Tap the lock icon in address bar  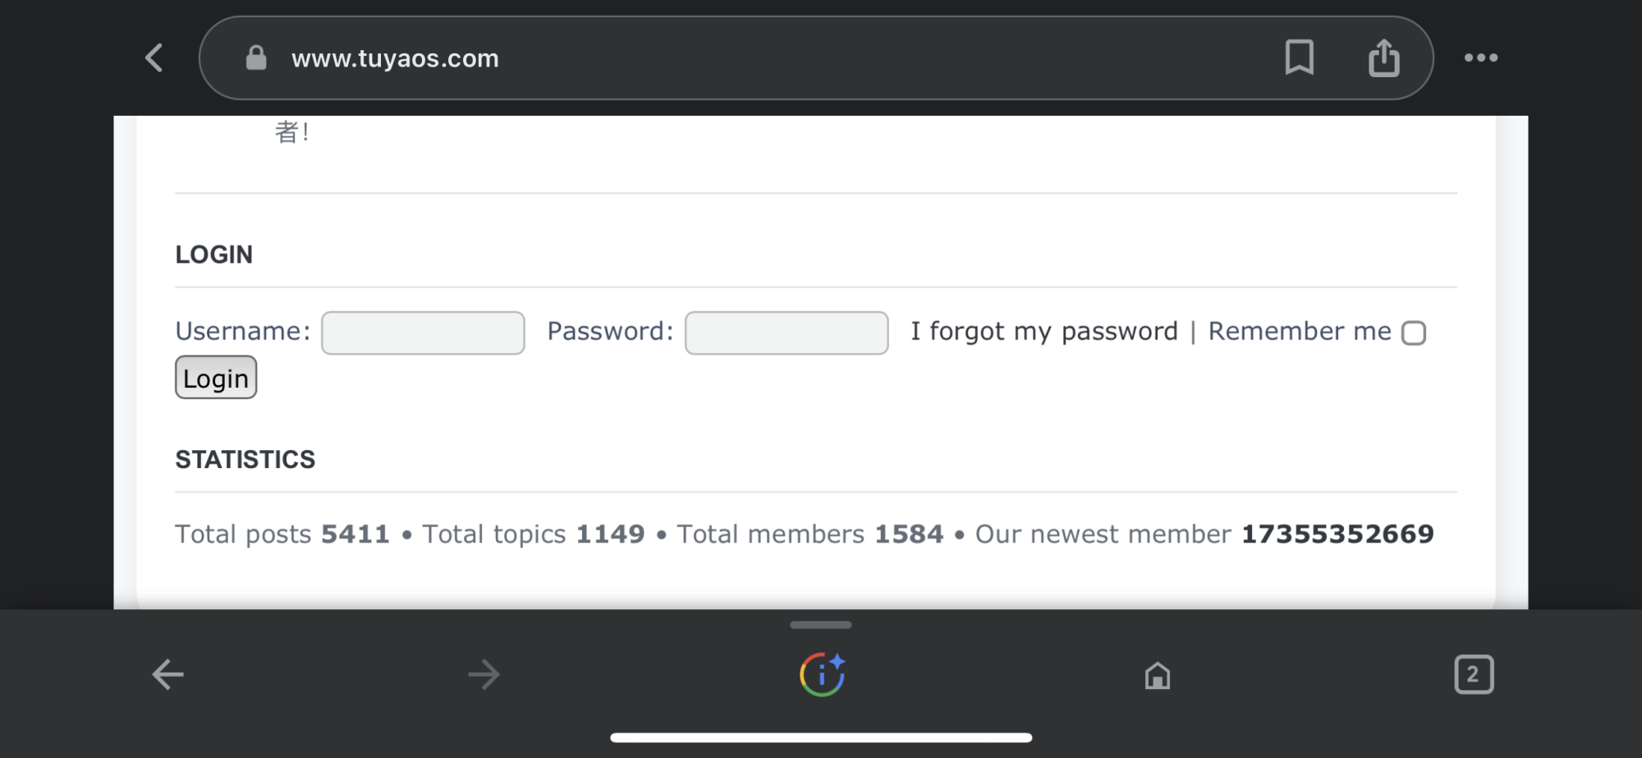[x=256, y=58]
